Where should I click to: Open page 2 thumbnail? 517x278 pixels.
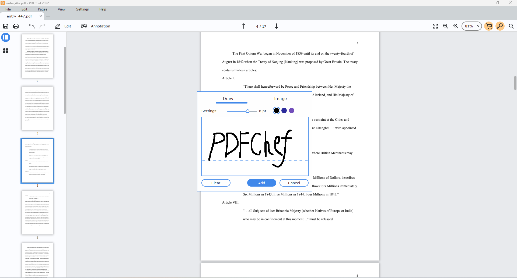37,56
